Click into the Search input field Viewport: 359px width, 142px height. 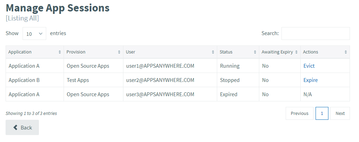tap(315, 34)
